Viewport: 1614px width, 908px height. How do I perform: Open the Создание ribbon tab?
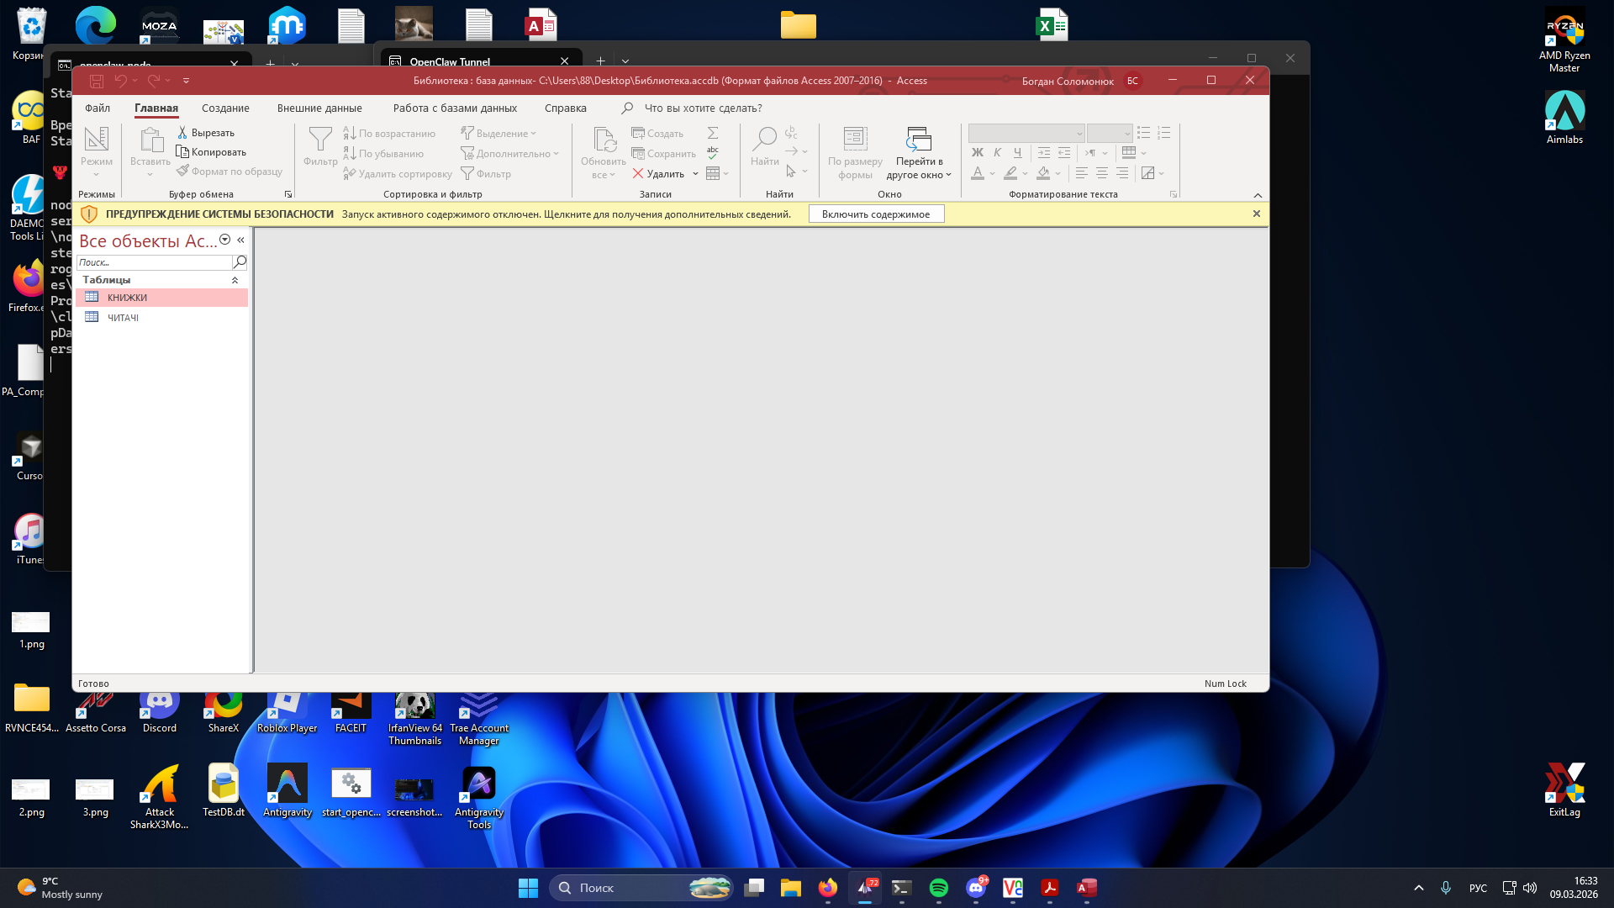[225, 108]
